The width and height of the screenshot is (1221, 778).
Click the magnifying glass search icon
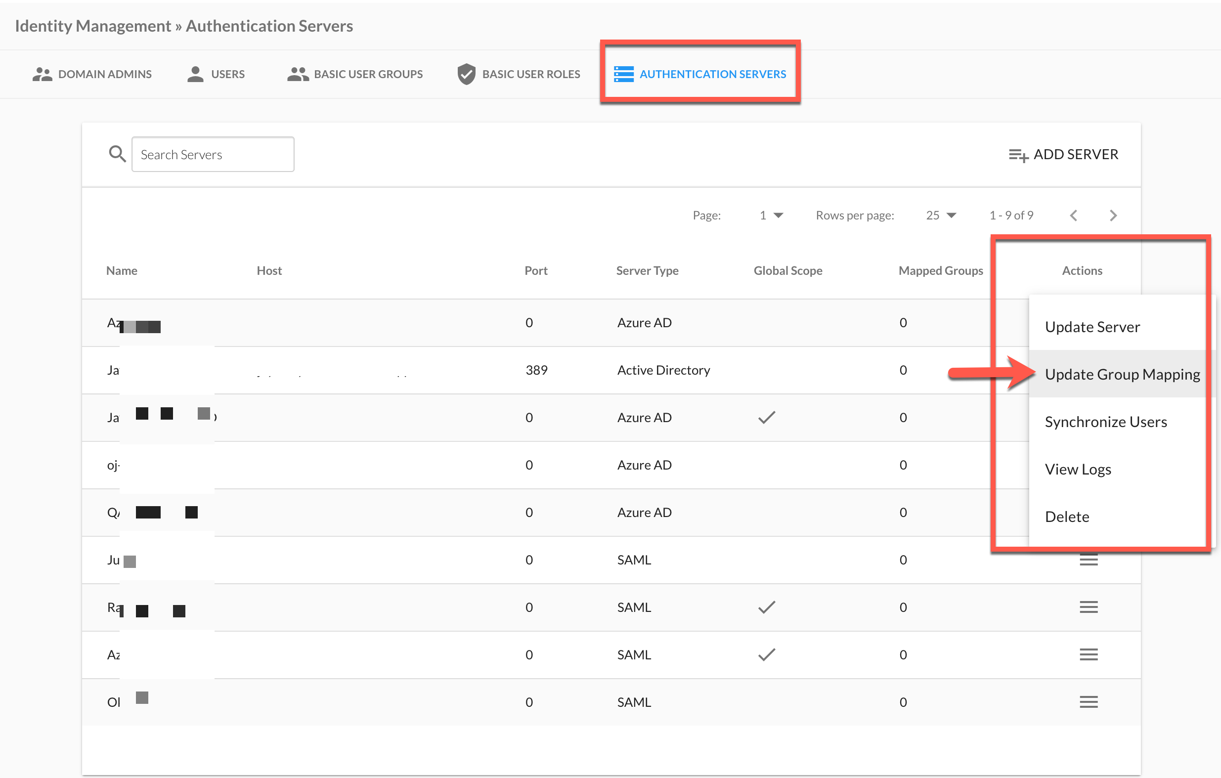click(117, 154)
